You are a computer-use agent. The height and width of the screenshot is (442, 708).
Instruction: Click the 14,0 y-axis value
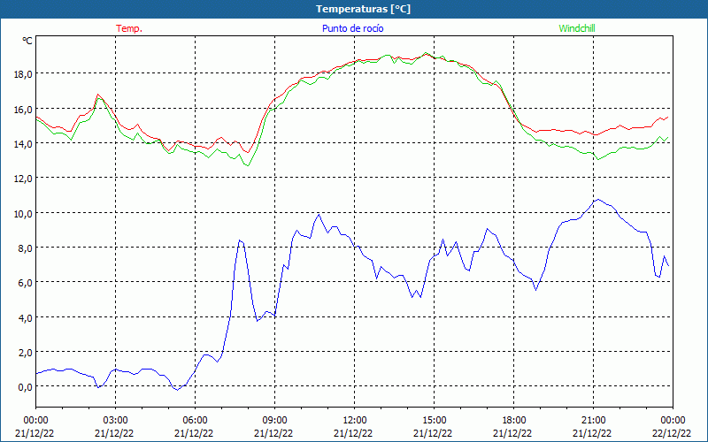[22, 143]
